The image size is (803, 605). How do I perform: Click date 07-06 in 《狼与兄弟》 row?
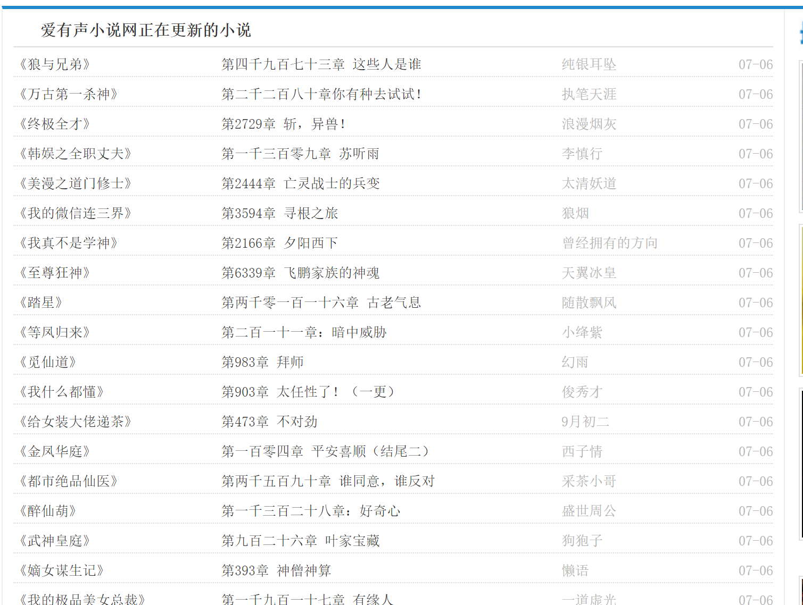(x=756, y=64)
